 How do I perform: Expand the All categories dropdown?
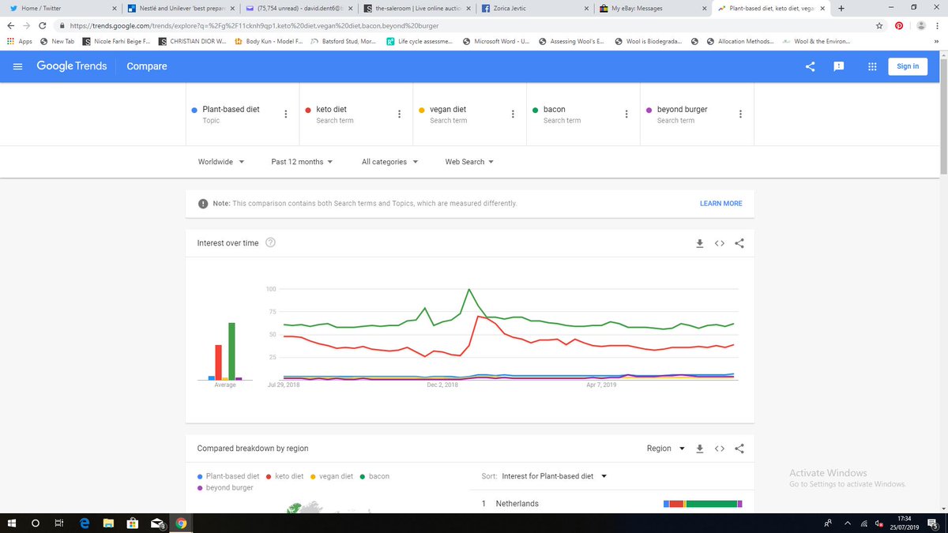pos(389,162)
